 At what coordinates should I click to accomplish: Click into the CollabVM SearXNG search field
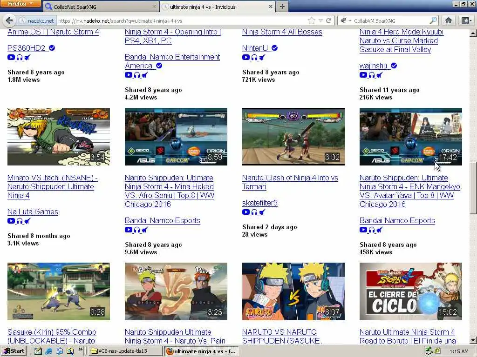391,20
